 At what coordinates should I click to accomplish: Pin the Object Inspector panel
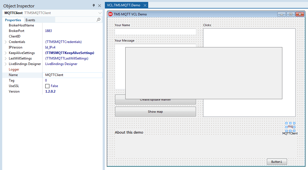(94, 6)
